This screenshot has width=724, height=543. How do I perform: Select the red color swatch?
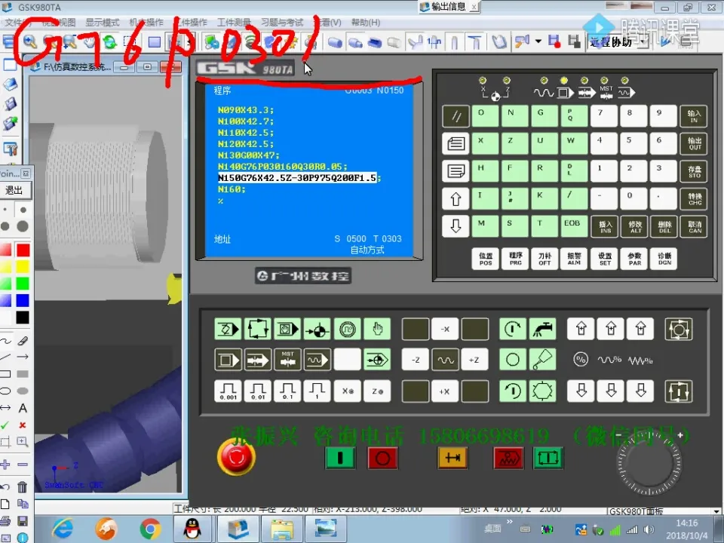tap(23, 250)
